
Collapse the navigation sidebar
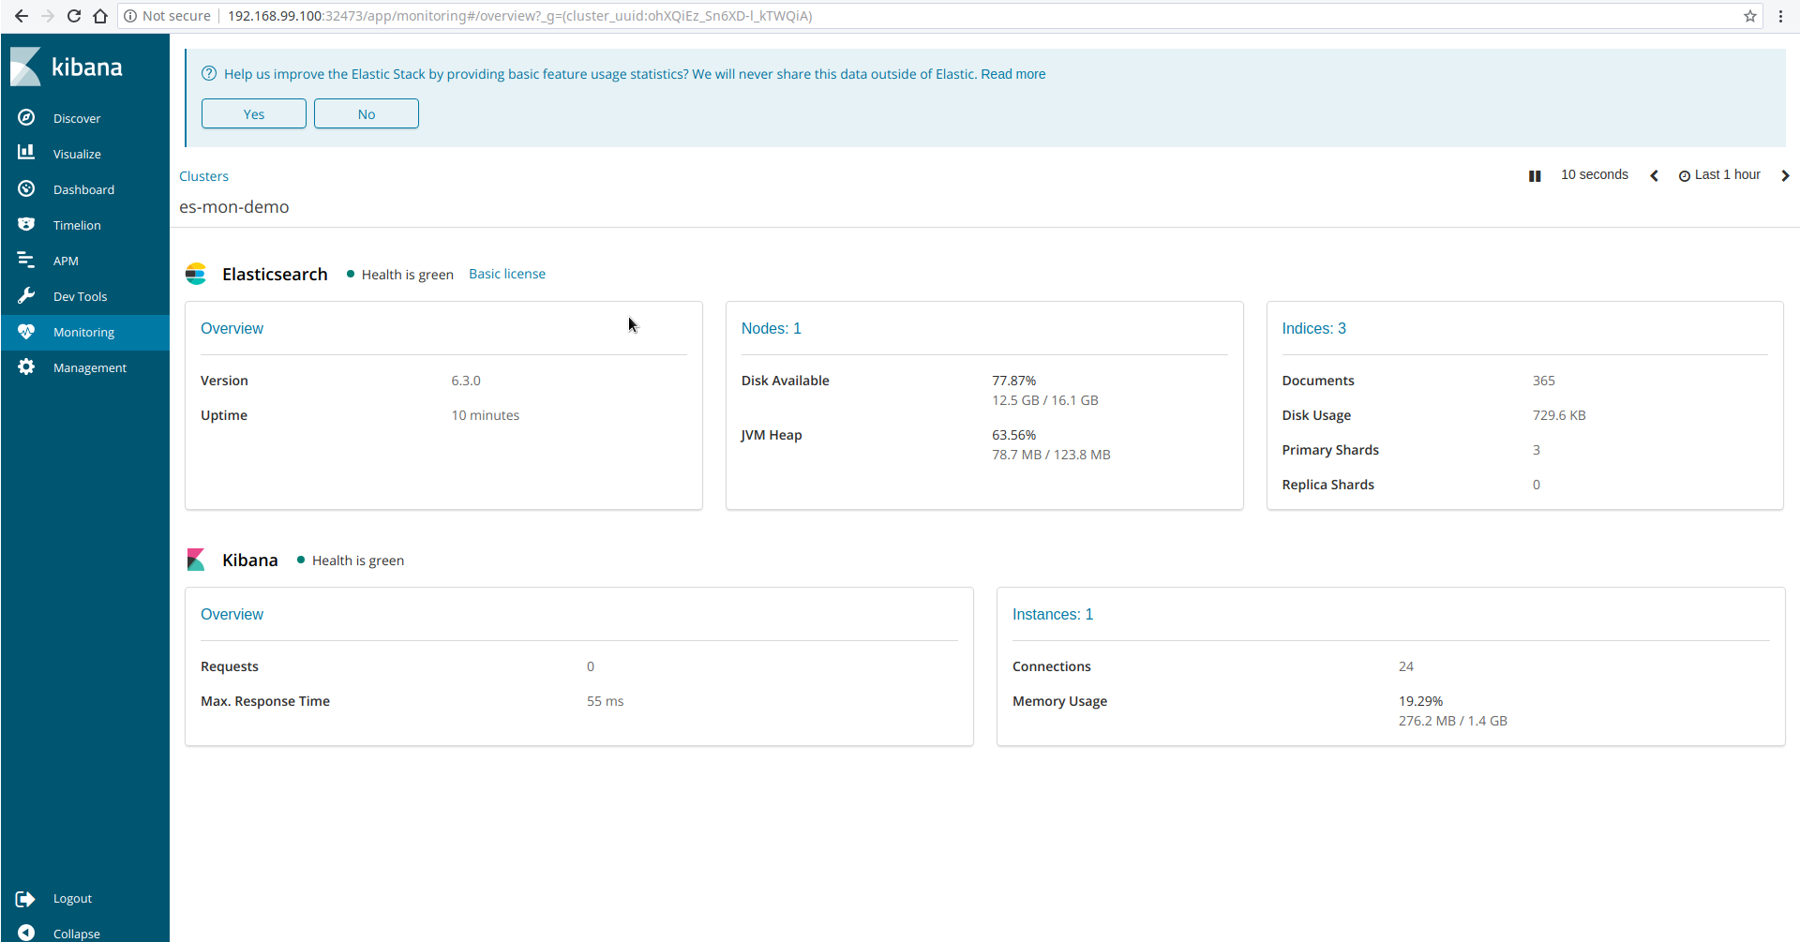pyautogui.click(x=75, y=933)
